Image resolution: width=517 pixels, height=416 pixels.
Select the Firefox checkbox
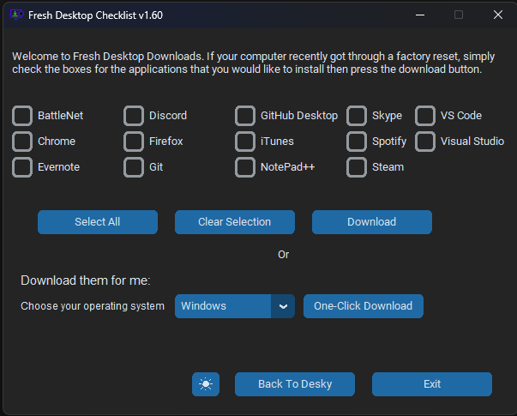134,142
